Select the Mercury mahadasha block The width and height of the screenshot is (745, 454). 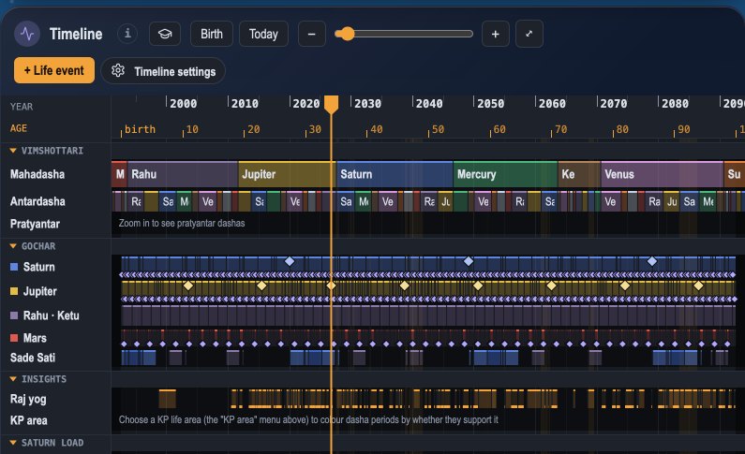(505, 174)
